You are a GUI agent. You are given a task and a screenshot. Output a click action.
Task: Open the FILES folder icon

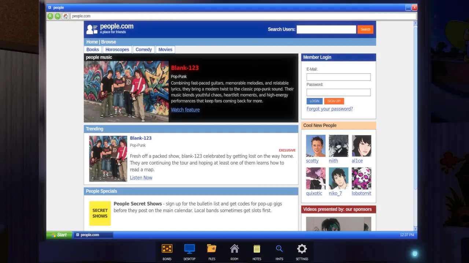tap(212, 249)
